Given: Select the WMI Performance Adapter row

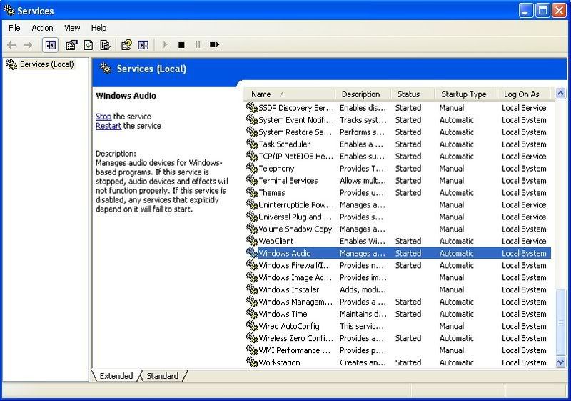Looking at the screenshot, I should pos(398,350).
